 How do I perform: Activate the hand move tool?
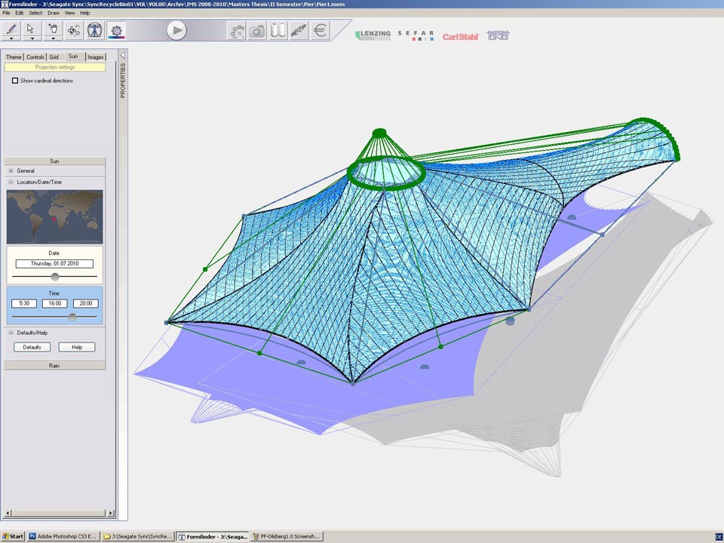tap(54, 29)
